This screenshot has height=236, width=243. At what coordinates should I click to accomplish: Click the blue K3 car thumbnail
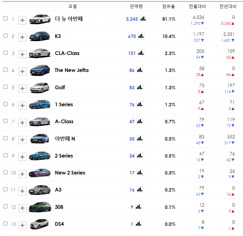(40, 36)
